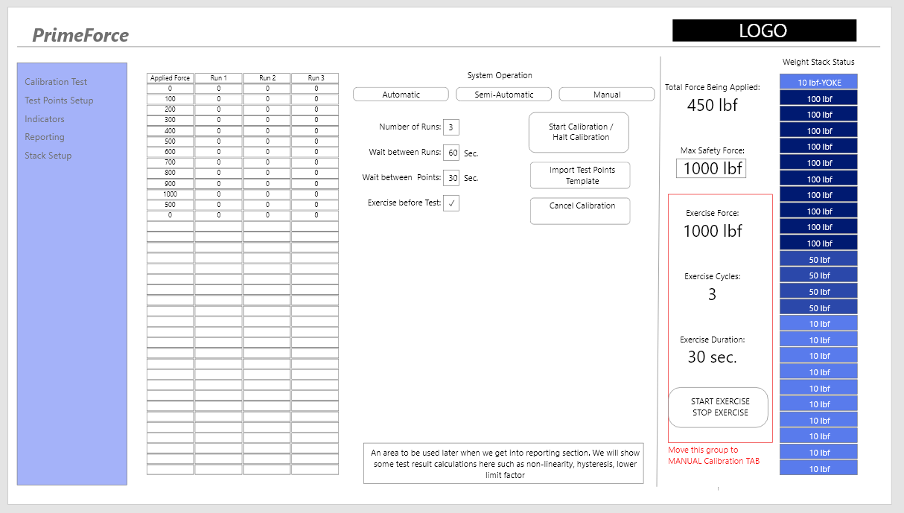Click the Applied Force 600 cell
The height and width of the screenshot is (513, 904).
[171, 152]
